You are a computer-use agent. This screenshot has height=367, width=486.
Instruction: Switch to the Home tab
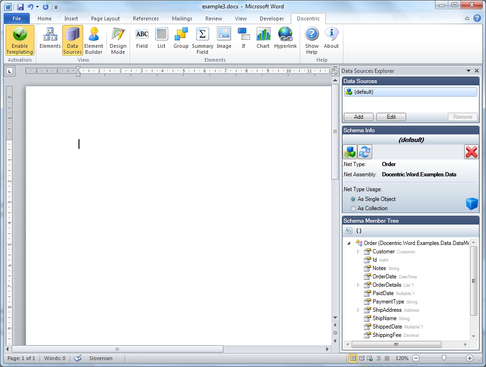pyautogui.click(x=45, y=19)
